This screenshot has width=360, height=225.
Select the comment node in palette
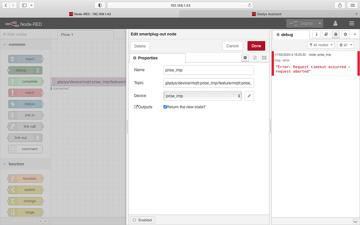(25, 149)
